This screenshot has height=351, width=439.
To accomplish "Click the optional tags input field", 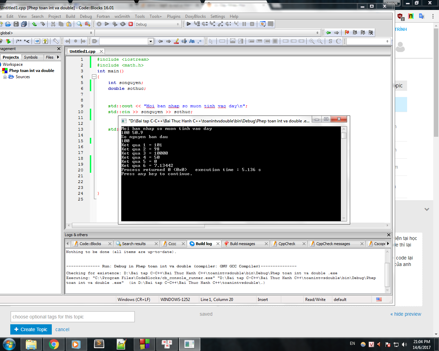I will point(72,317).
